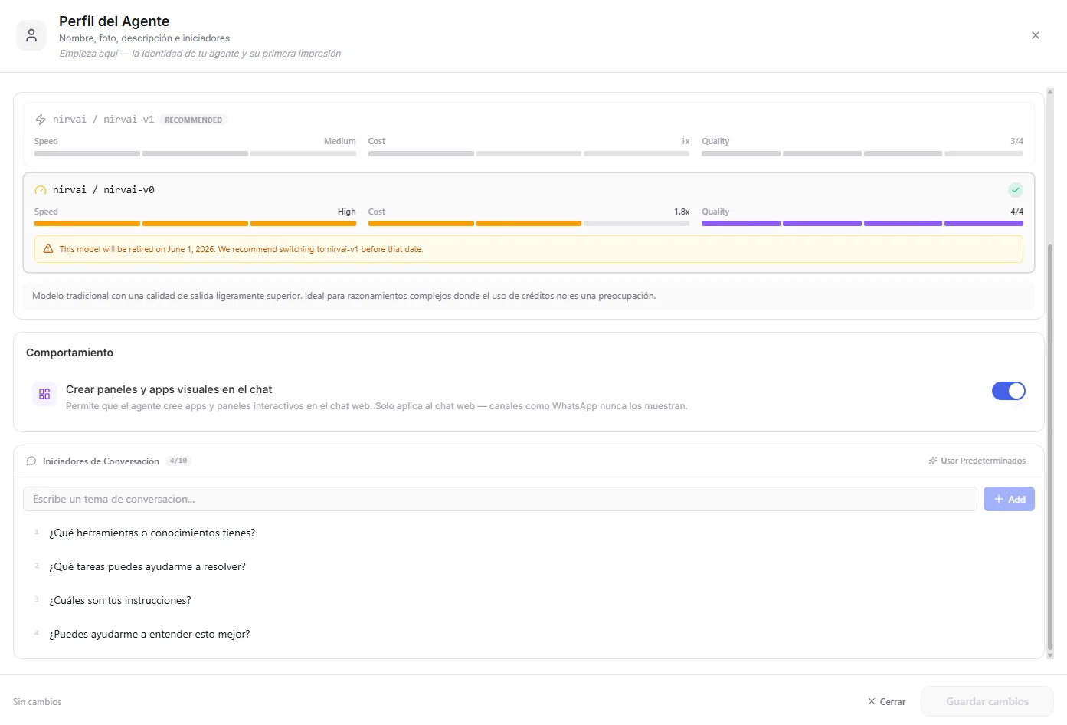The image size is (1067, 725).
Task: Click the 4/4 quality value on nirvai-v0
Action: [x=1016, y=212]
